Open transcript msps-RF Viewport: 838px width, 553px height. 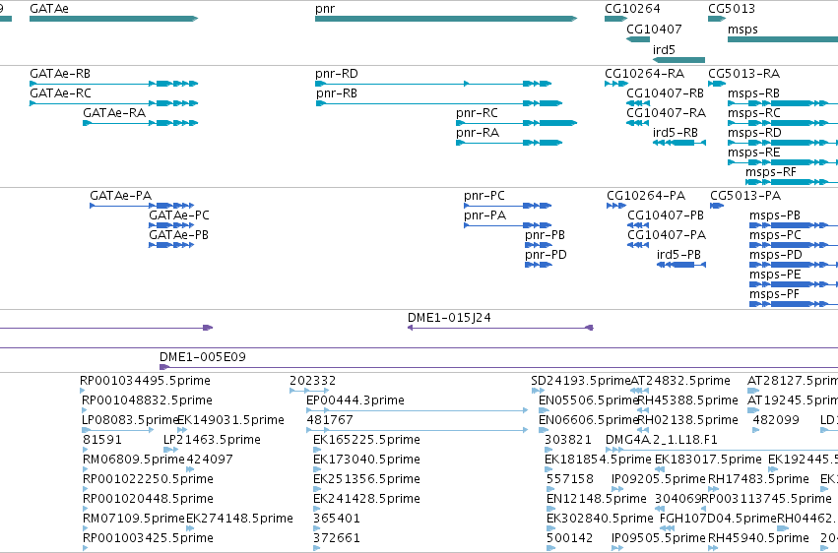771,172
